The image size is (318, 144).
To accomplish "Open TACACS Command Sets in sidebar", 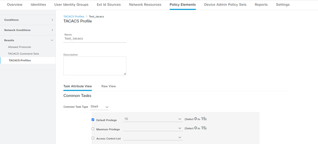I will [24, 53].
